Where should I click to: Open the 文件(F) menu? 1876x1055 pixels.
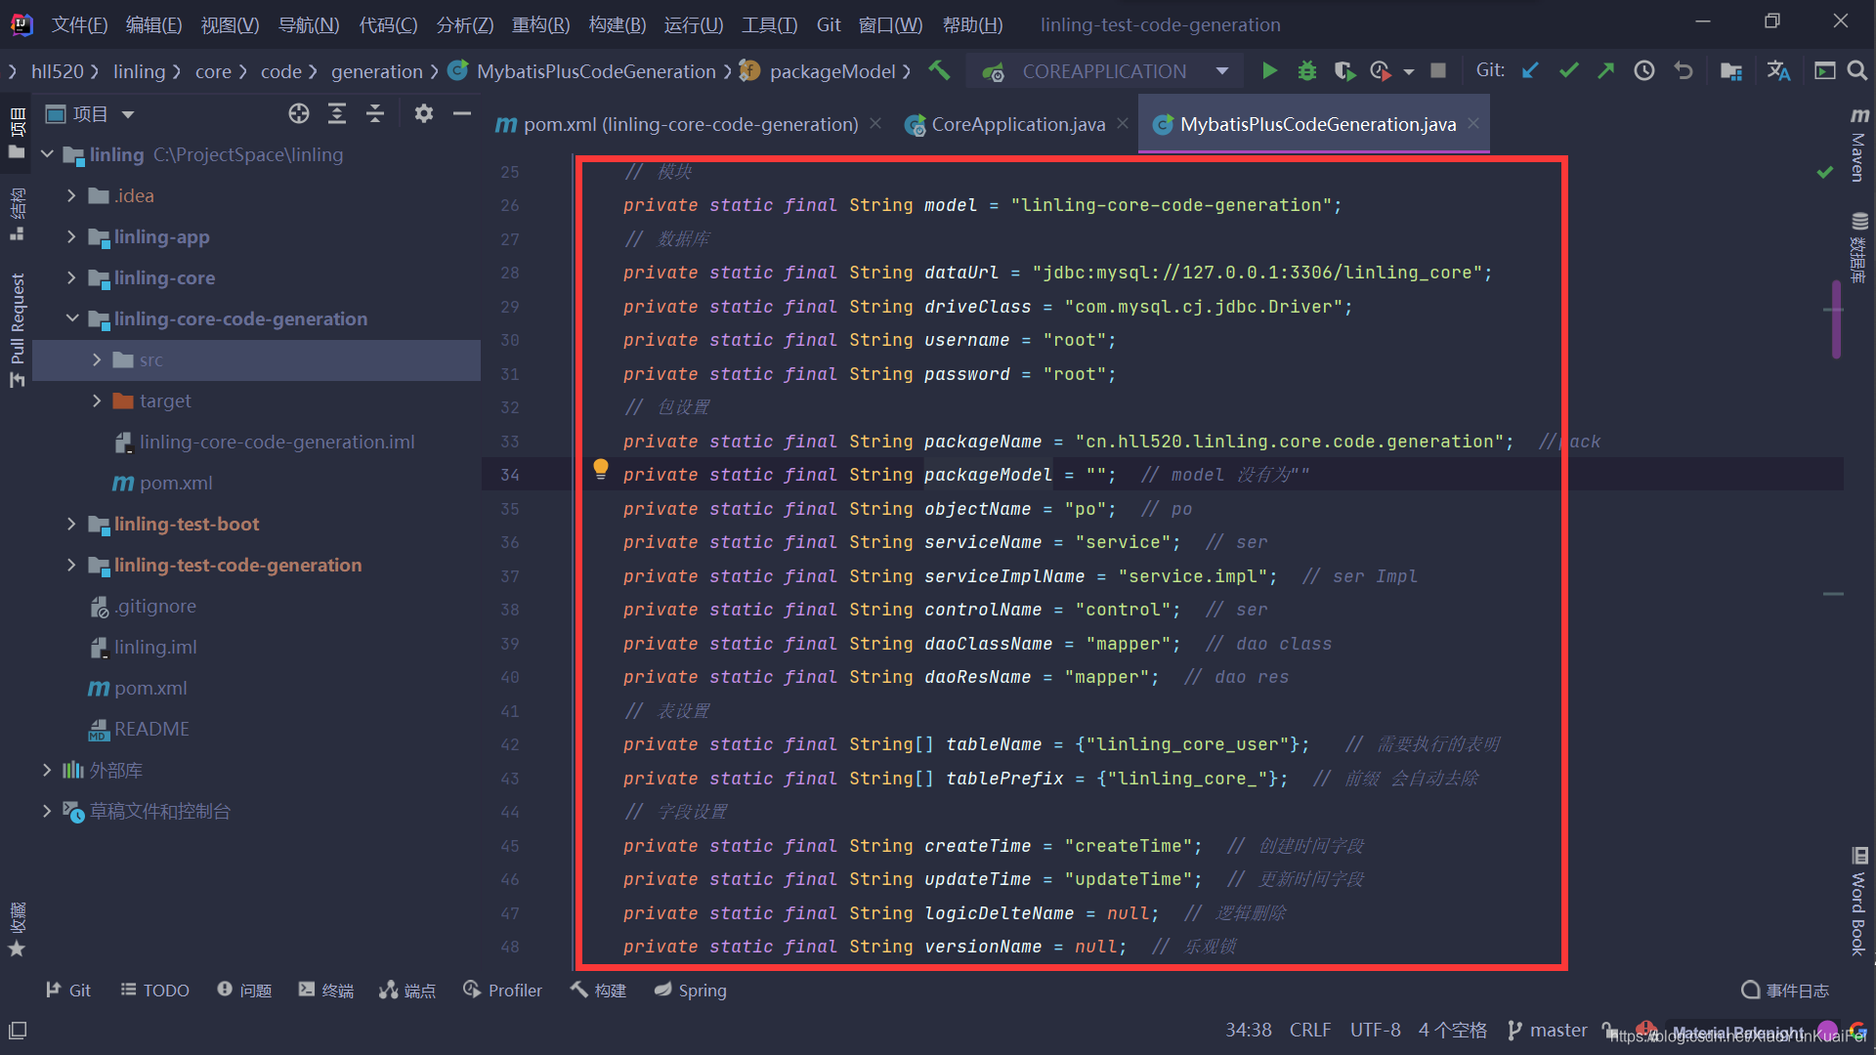click(80, 24)
